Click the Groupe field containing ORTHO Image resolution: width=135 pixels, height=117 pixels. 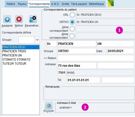(77, 51)
